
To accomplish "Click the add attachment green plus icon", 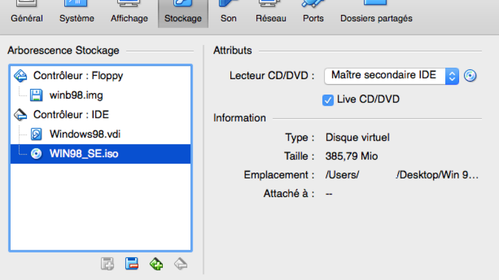I will (156, 264).
